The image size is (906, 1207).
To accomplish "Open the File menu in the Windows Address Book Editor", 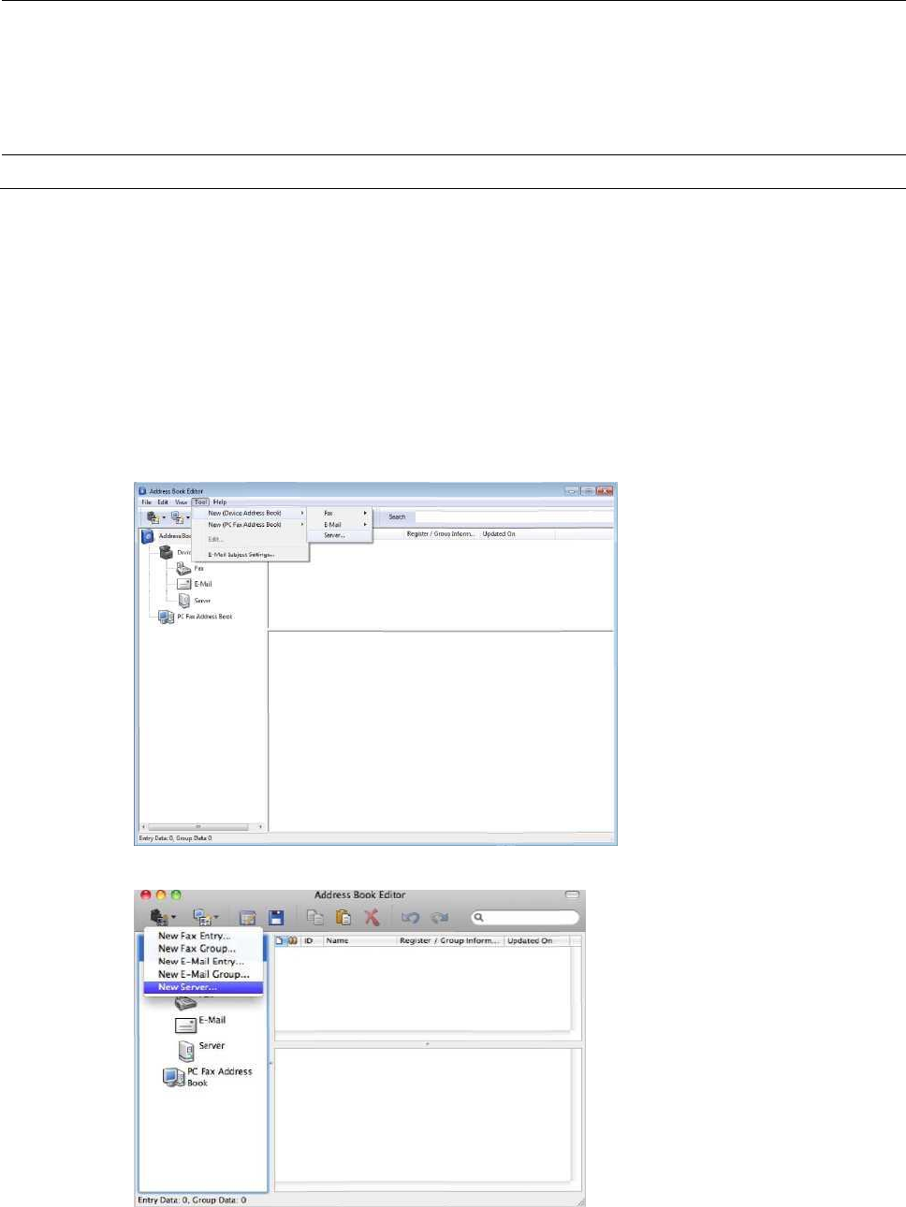I will click(146, 502).
